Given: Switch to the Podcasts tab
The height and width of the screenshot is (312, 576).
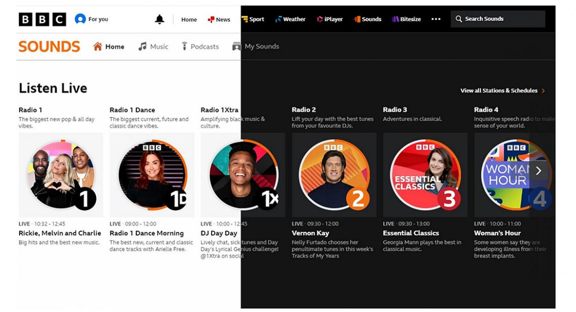Looking at the screenshot, I should tap(200, 47).
